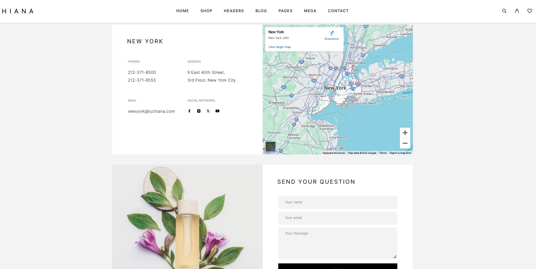Zoom out on the map
Viewport: 536px width, 269px height.
[405, 143]
